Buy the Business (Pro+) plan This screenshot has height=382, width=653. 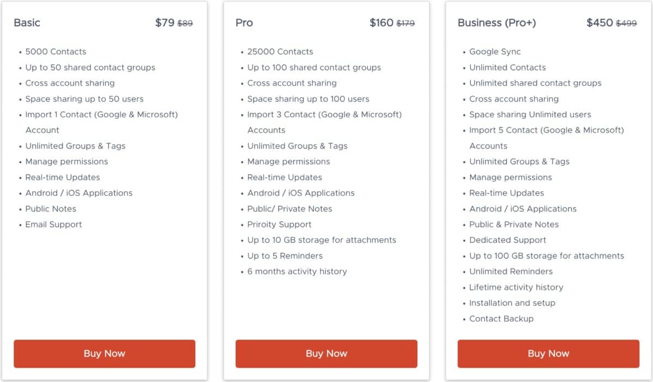coord(548,354)
